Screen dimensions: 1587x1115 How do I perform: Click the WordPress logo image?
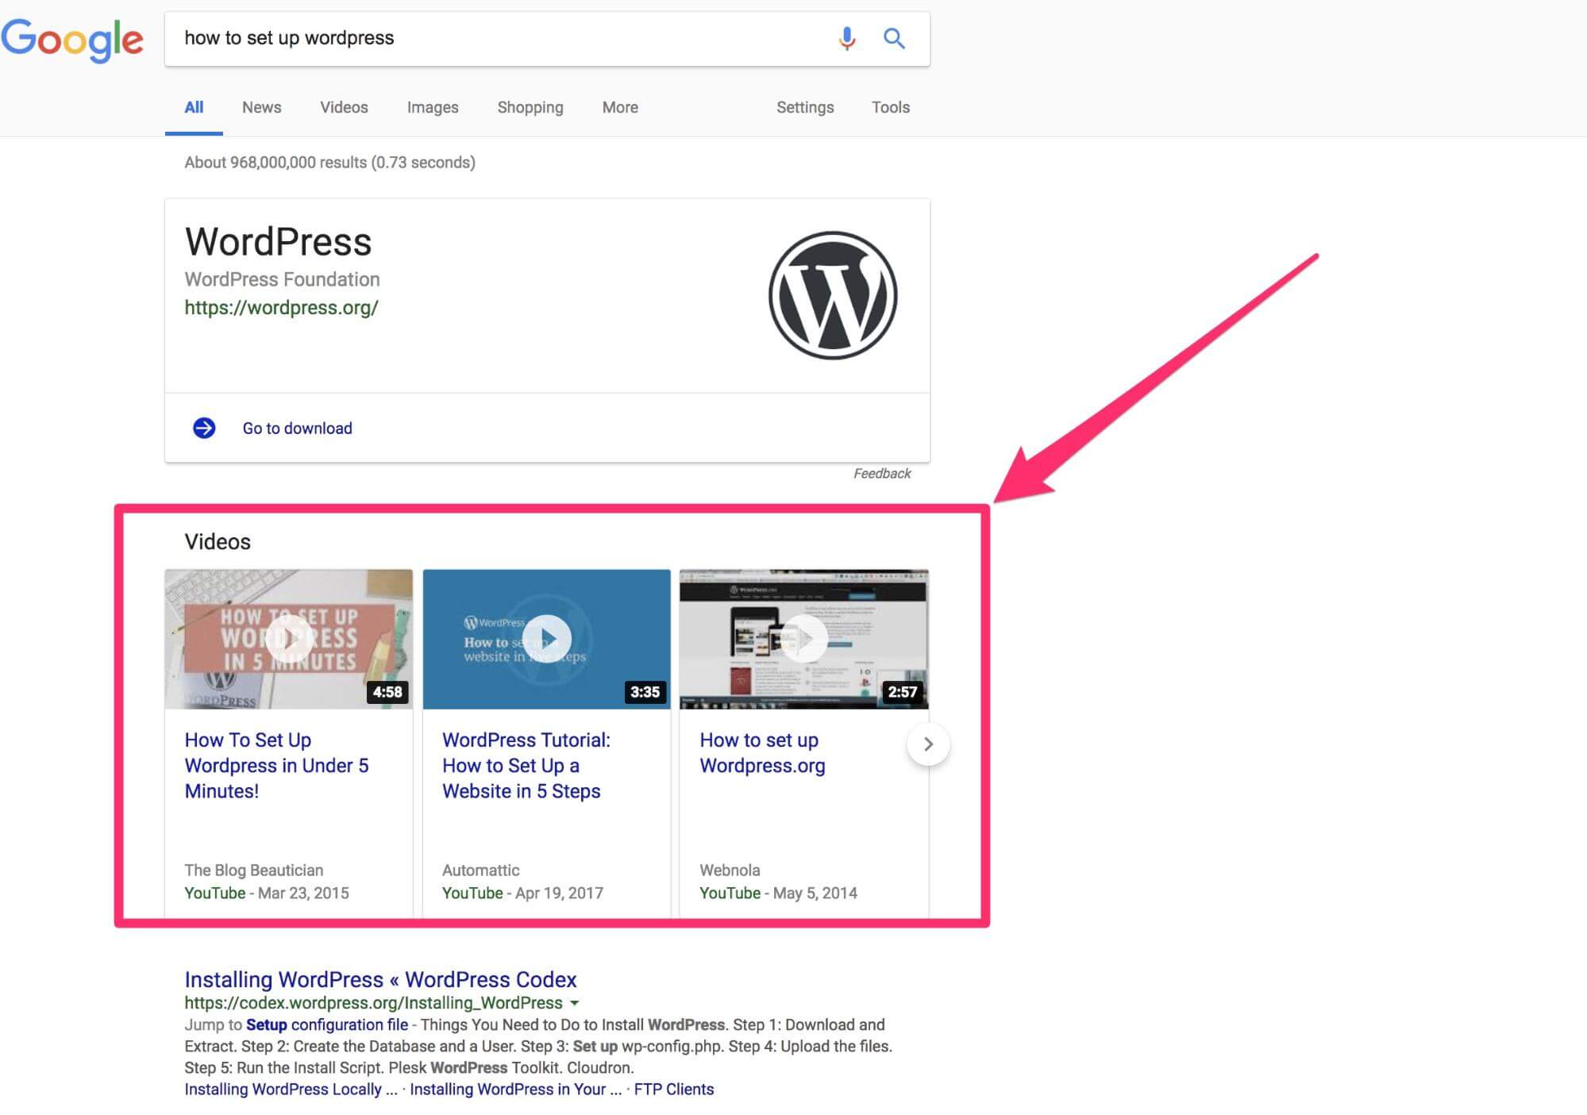tap(833, 295)
